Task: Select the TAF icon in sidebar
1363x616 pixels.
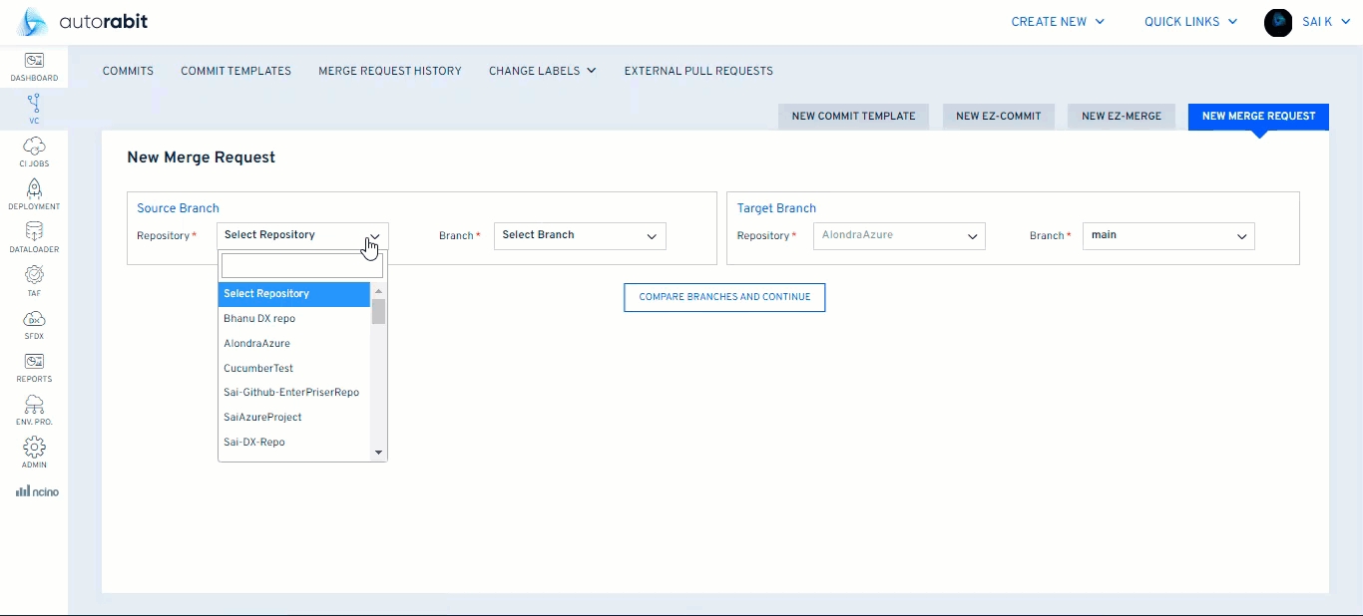Action: pos(34,276)
